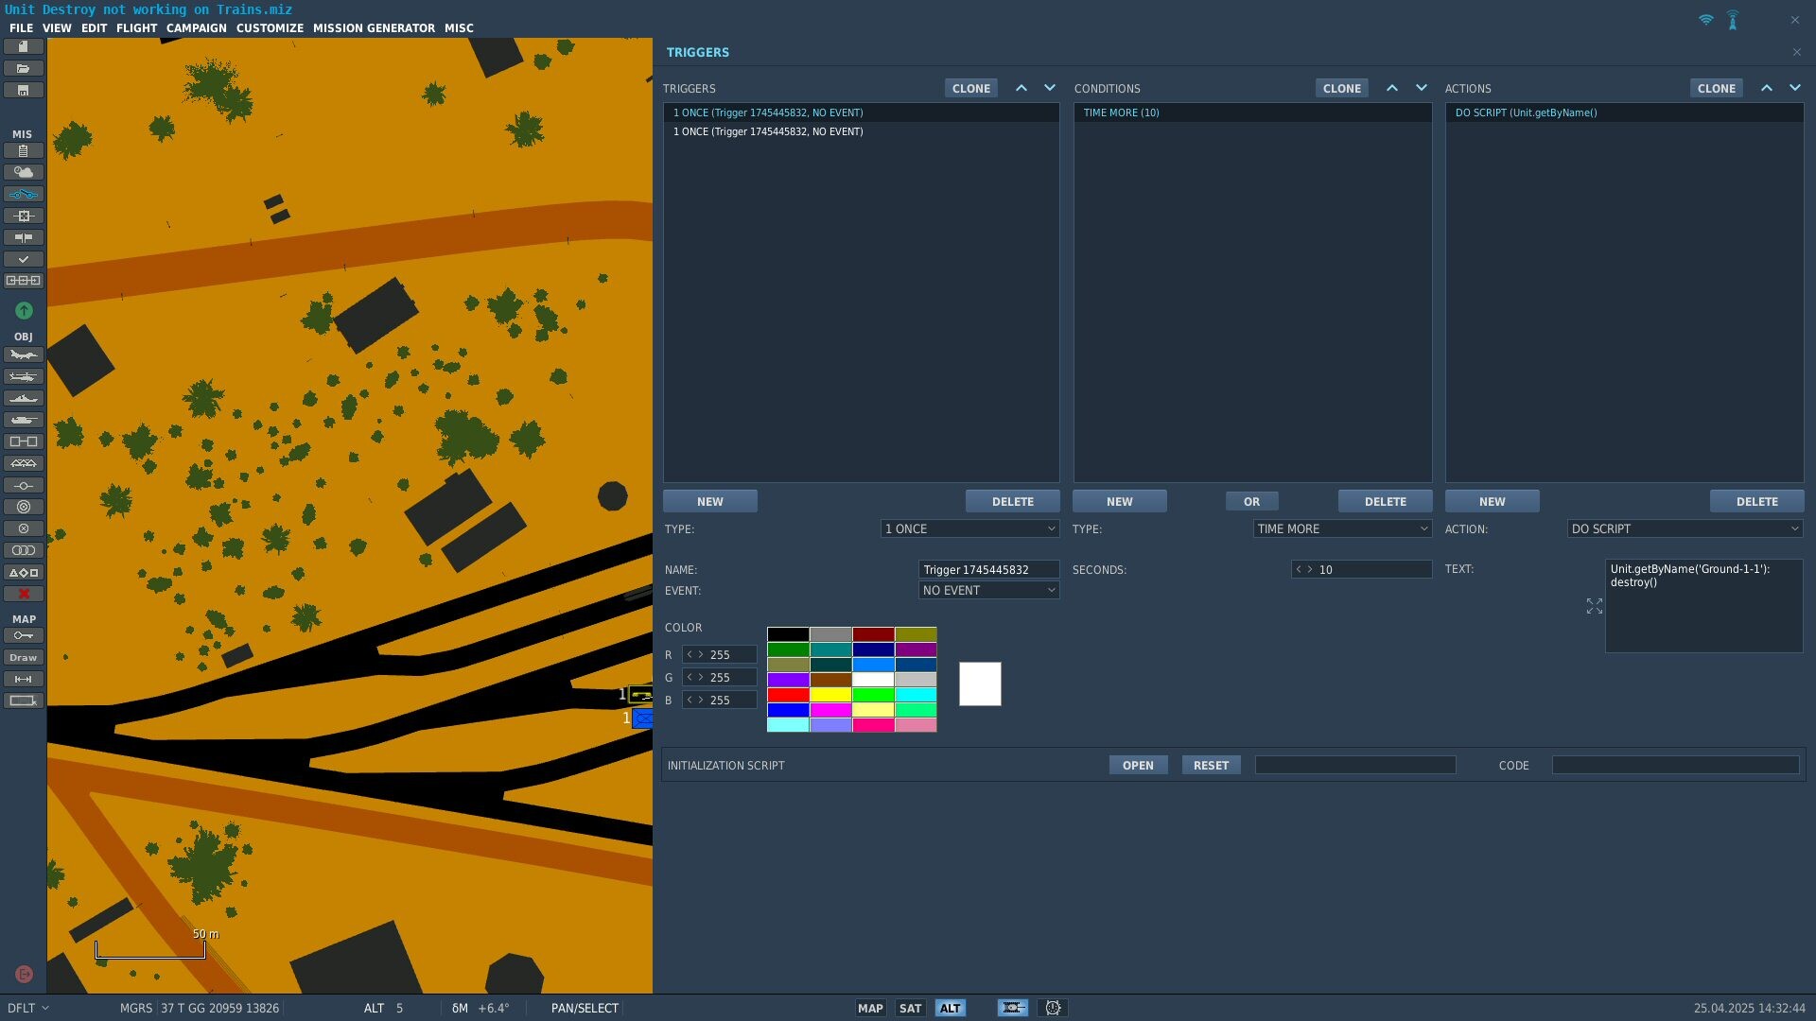Switch map view to SAT mode
Image resolution: width=1816 pixels, height=1021 pixels.
click(910, 1008)
